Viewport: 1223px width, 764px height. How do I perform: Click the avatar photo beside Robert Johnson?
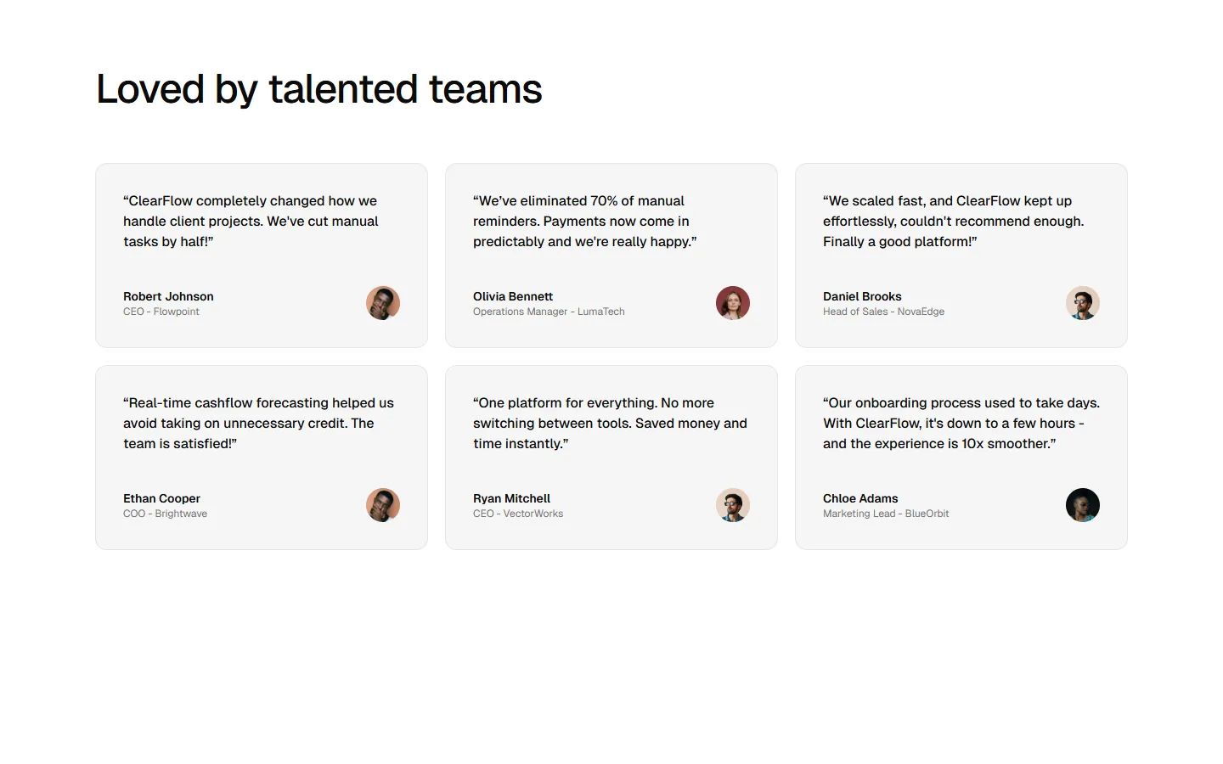[383, 303]
